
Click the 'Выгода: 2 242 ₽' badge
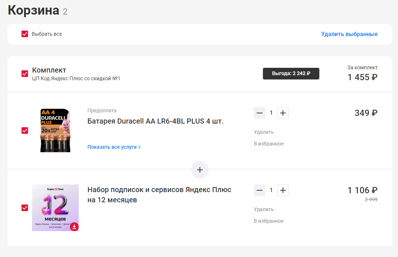[291, 74]
